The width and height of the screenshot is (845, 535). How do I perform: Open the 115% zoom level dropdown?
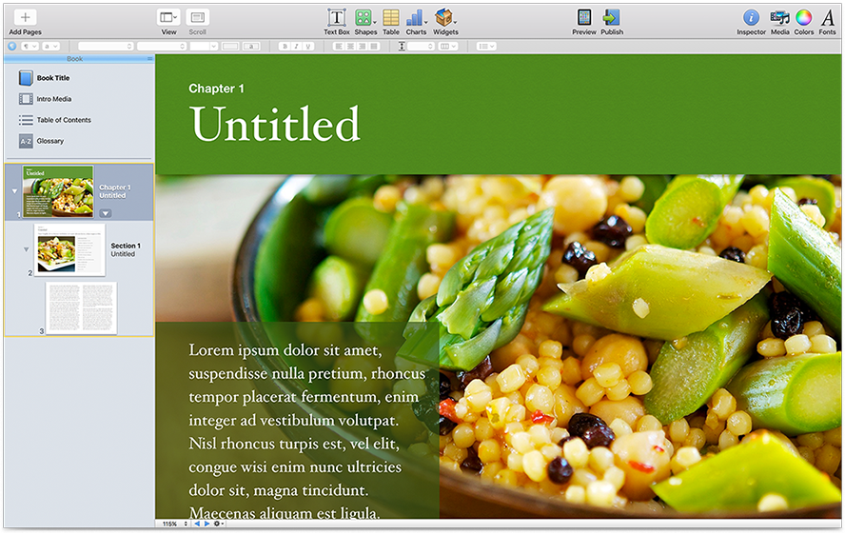click(x=172, y=524)
